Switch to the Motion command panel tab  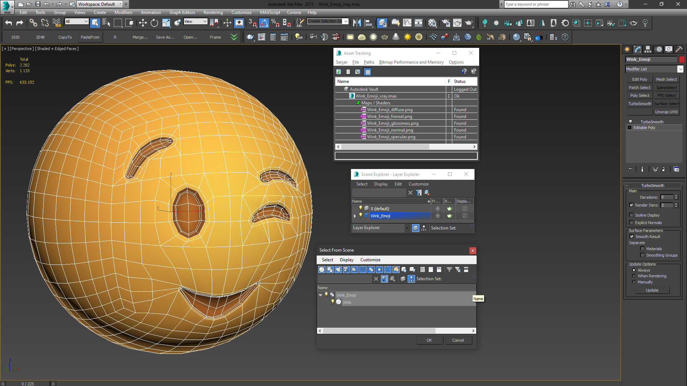point(659,49)
